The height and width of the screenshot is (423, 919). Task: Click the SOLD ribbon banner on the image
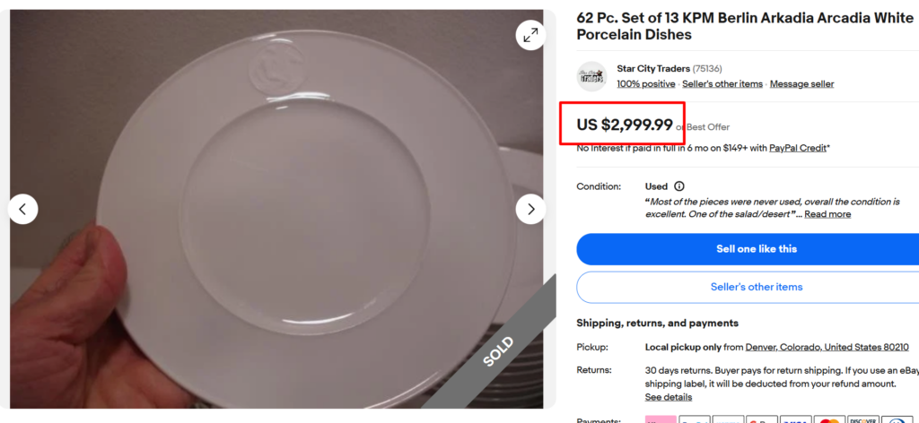pyautogui.click(x=499, y=350)
